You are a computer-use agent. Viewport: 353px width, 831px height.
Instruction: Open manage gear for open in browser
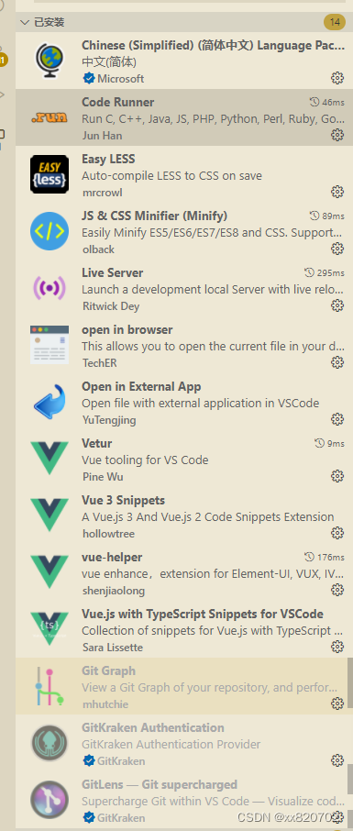[x=337, y=362]
